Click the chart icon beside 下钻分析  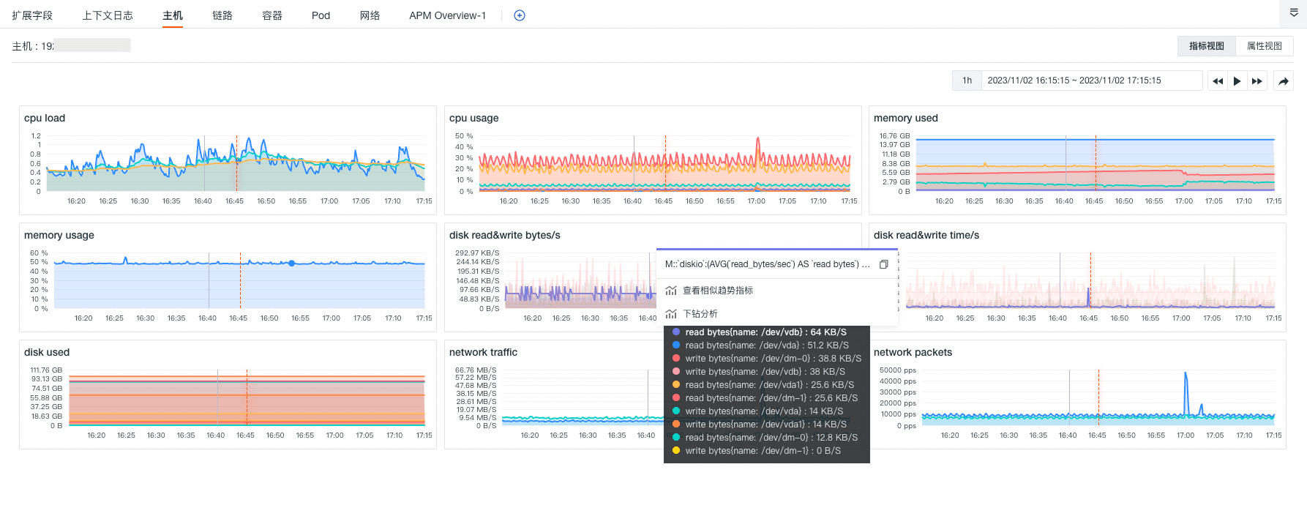pos(671,314)
